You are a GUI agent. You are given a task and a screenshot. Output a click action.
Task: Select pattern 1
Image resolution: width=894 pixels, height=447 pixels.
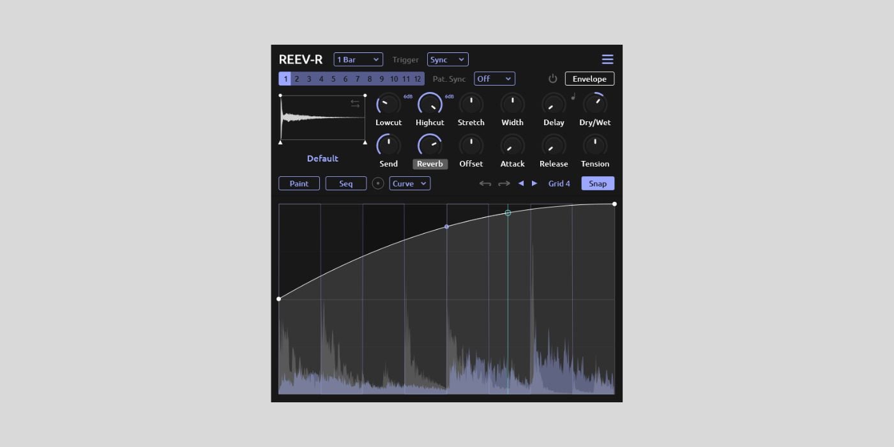(285, 79)
